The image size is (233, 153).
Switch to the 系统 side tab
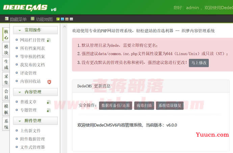[x=6, y=124]
